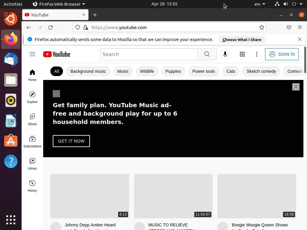The width and height of the screenshot is (307, 230).
Task: Open the Activities overview
Action: 13,4
